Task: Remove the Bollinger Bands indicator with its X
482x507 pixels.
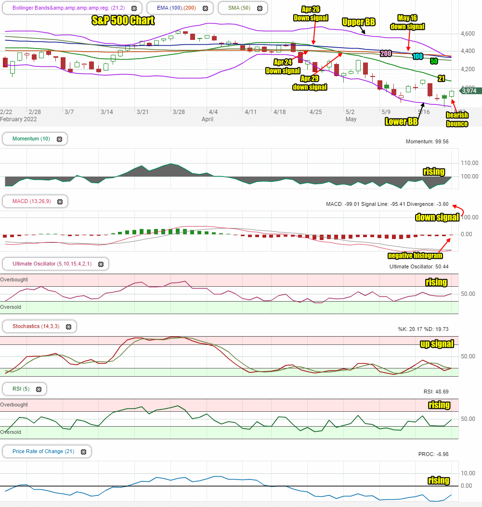Action: click(x=134, y=8)
